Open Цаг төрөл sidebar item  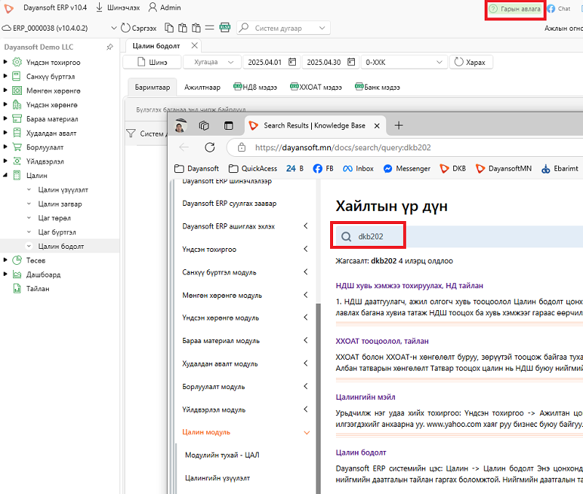pyautogui.click(x=54, y=218)
